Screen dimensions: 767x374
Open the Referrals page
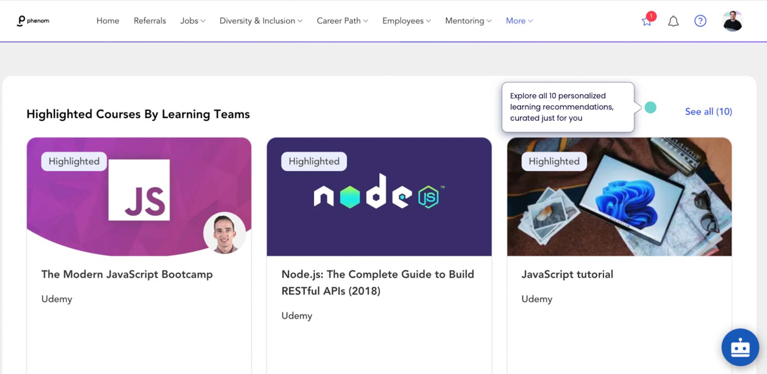coord(150,21)
